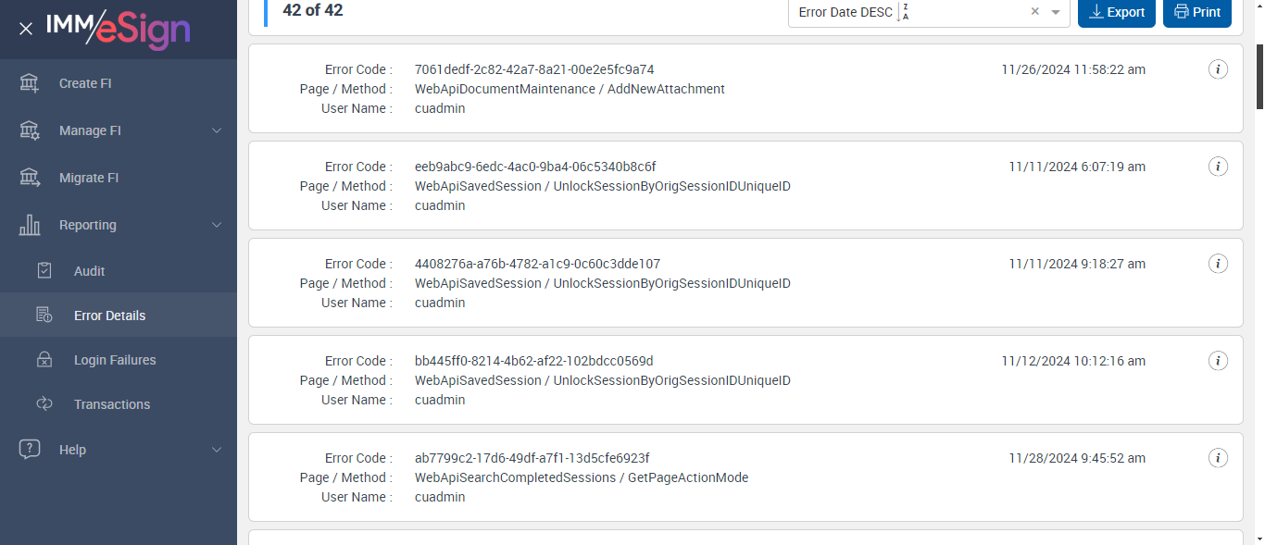This screenshot has height=545, width=1265.
Task: Expand the Manage FI chevron
Action: pos(217,130)
